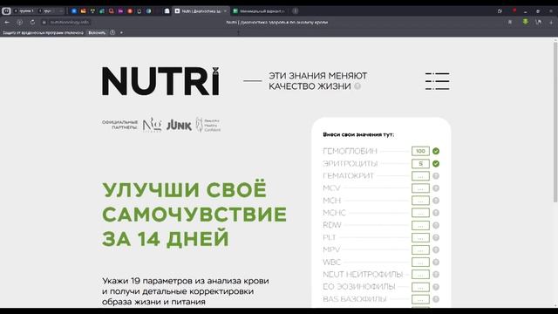
Task: Open the JUNK partner logo
Action: point(179,125)
